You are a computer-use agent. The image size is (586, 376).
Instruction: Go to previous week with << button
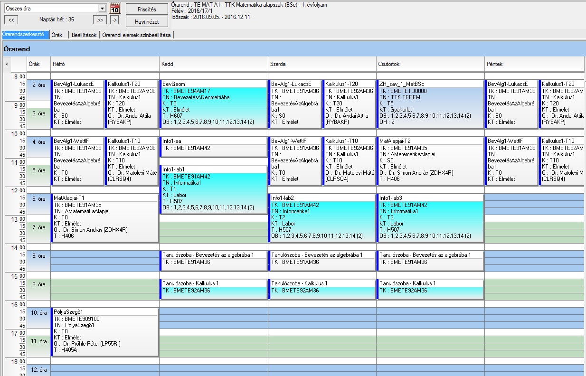[x=11, y=19]
